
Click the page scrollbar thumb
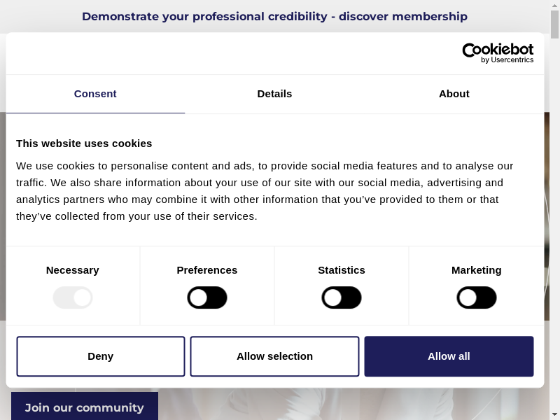click(555, 24)
